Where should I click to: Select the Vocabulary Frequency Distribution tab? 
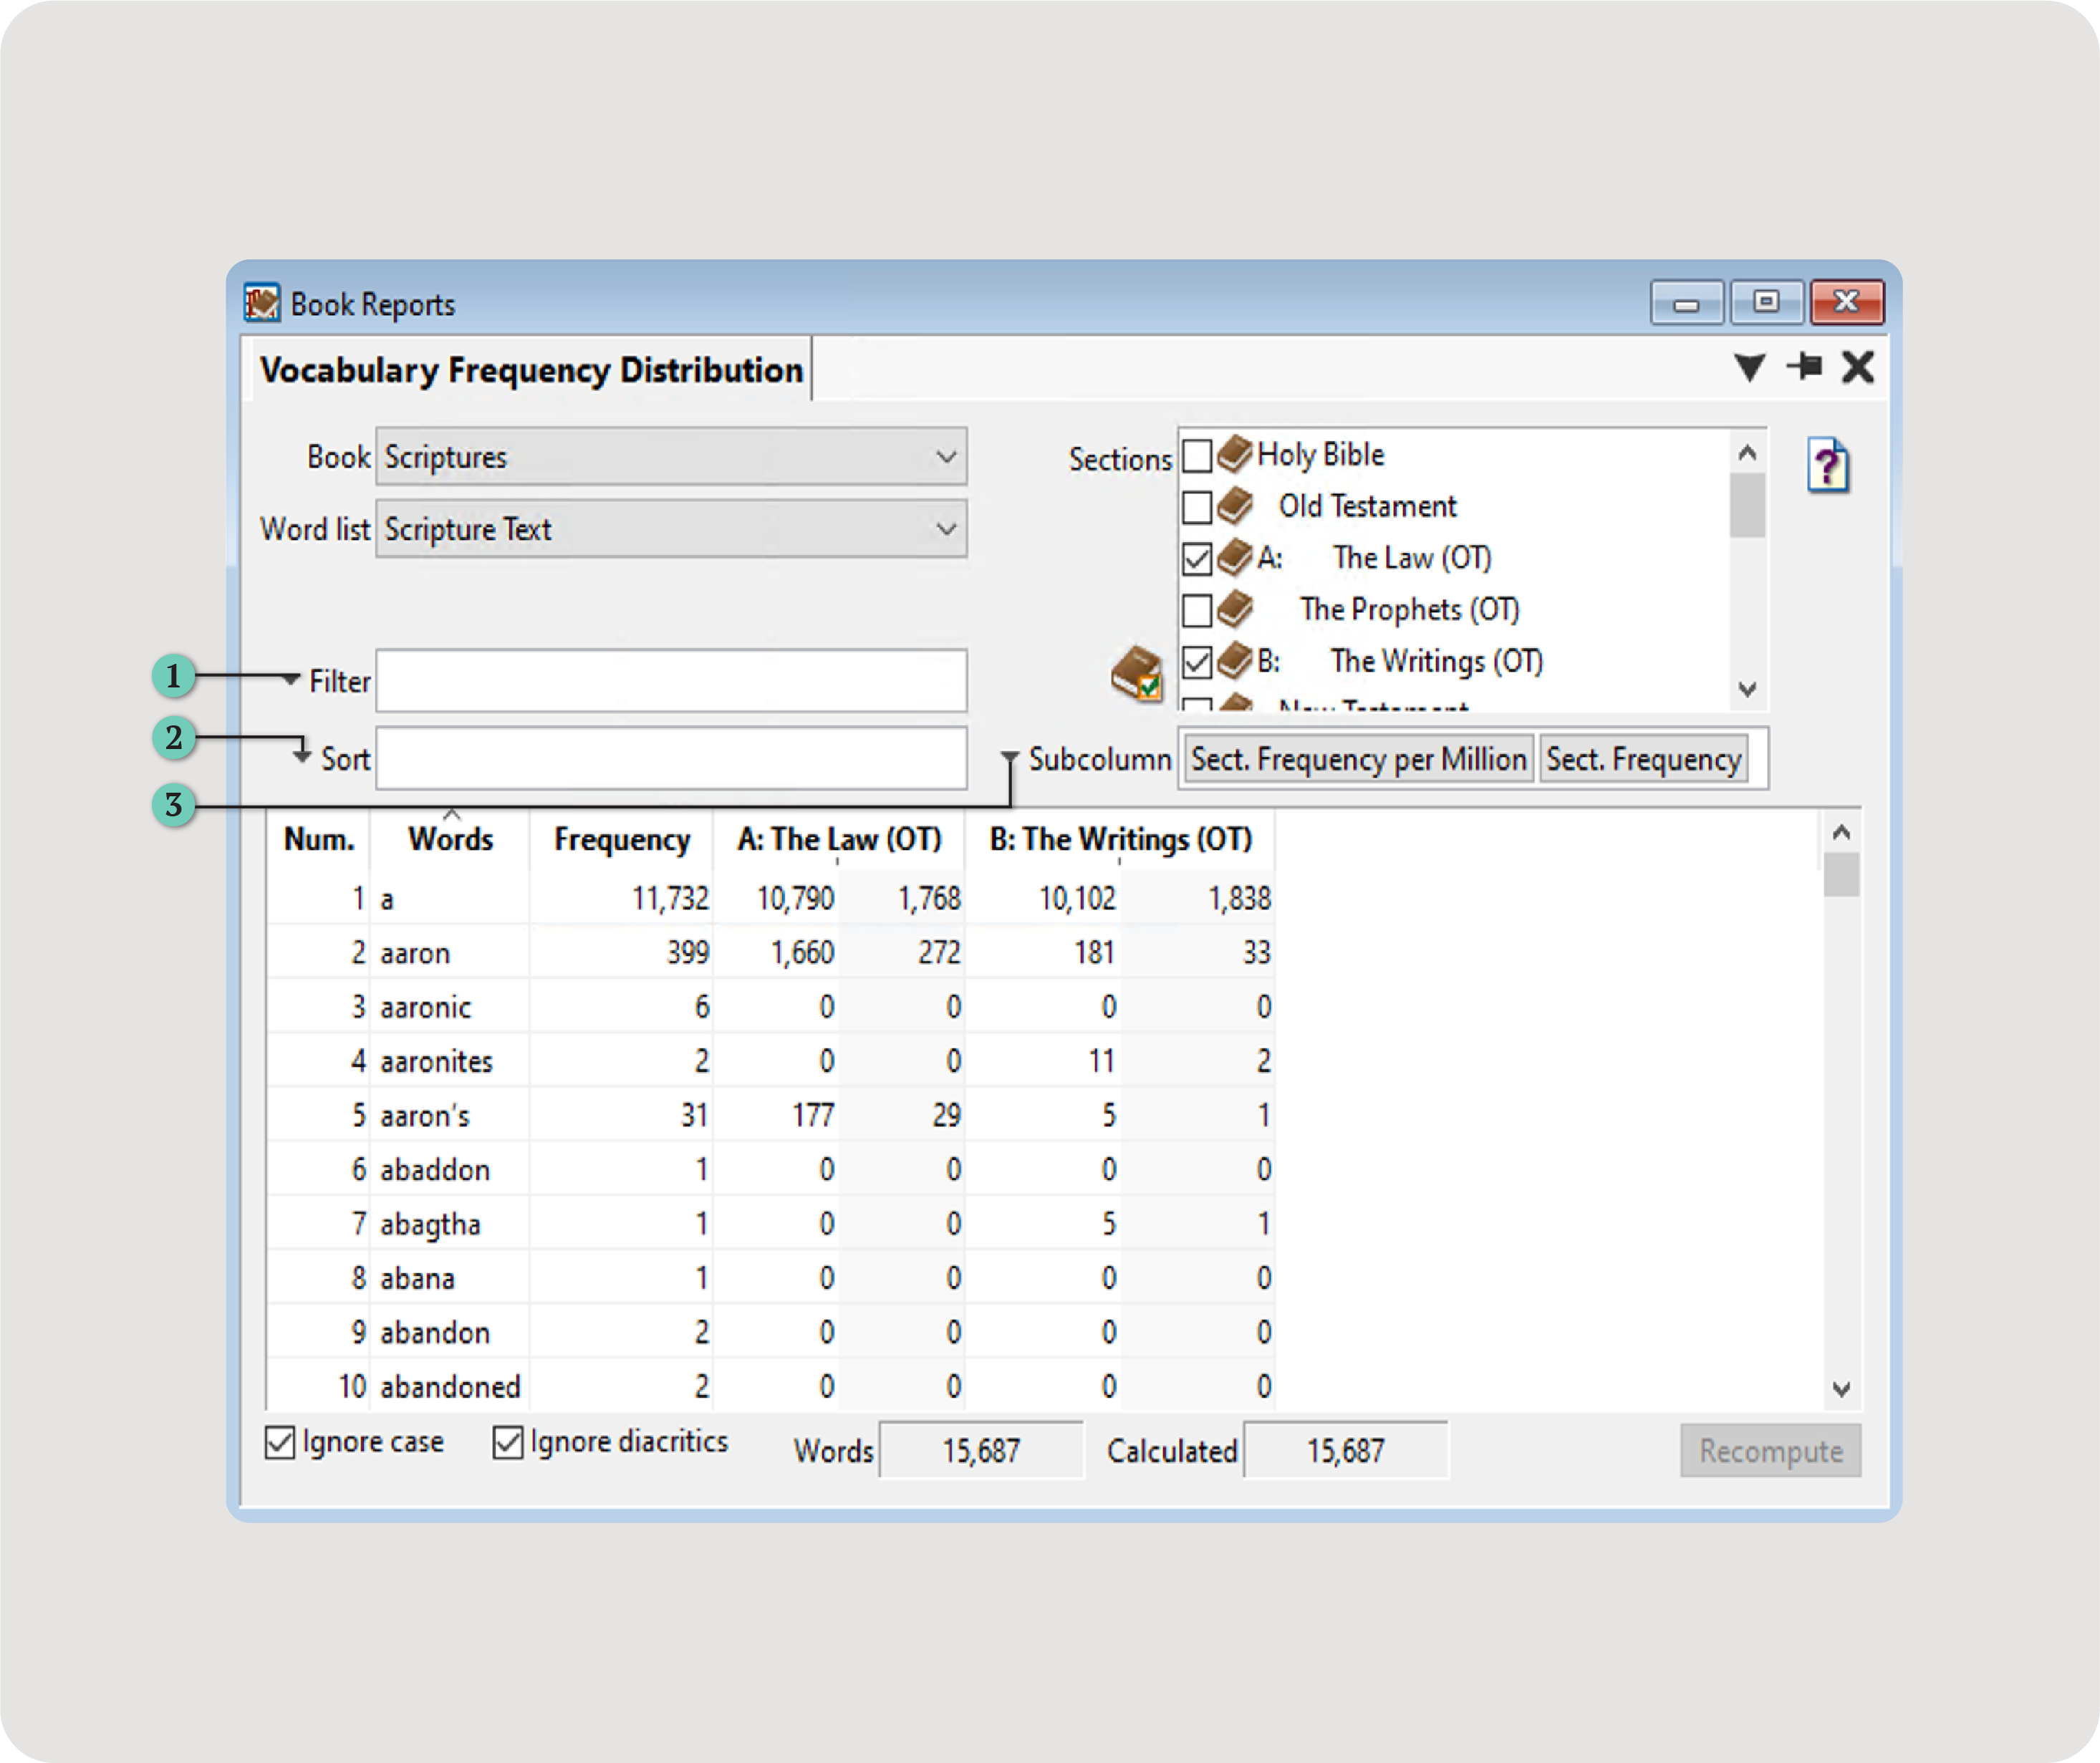[531, 370]
